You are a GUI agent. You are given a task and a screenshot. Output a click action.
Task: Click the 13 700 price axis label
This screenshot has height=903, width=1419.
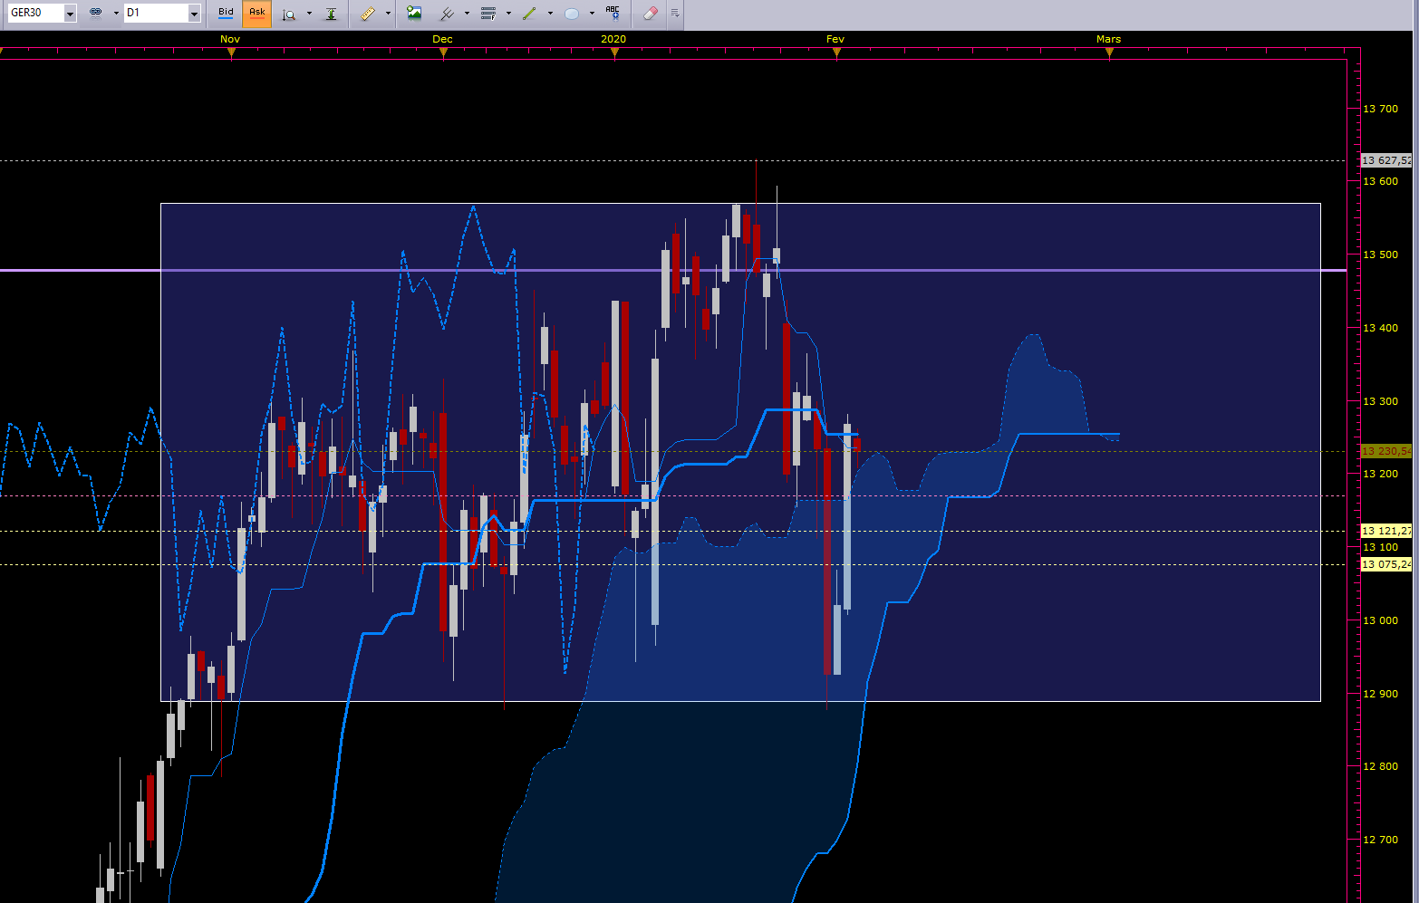(1381, 109)
